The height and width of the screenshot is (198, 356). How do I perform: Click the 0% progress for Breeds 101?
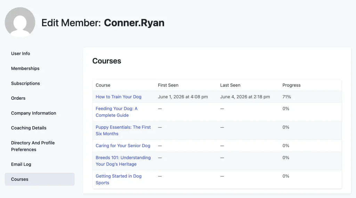click(x=286, y=158)
